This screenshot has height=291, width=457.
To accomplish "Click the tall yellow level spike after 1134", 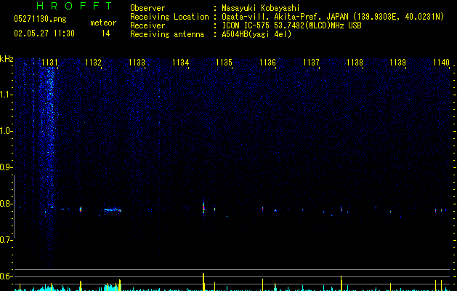I will click(x=203, y=282).
